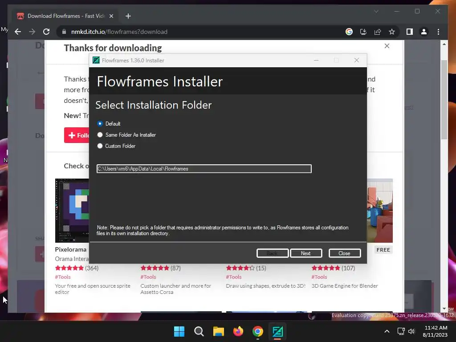Open the clock and date panel

coord(436,331)
